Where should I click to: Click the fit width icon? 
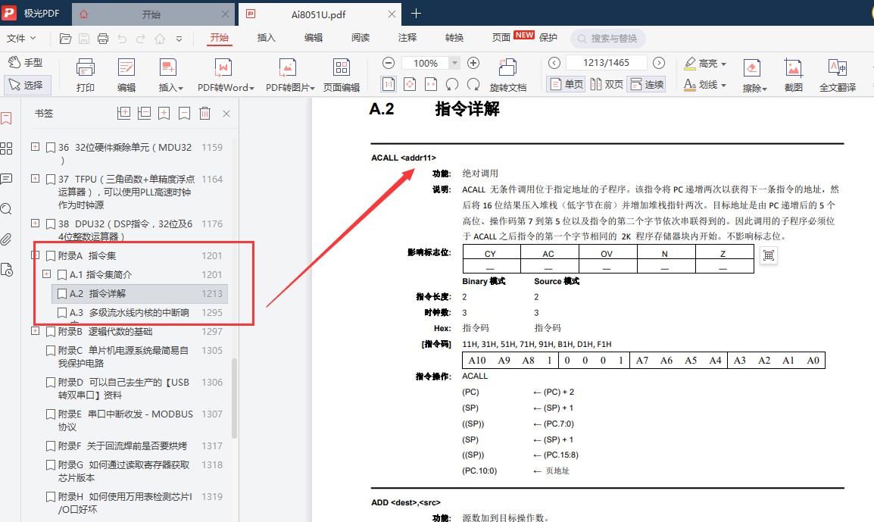point(431,84)
